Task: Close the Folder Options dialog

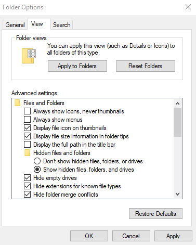Action: [x=188, y=7]
